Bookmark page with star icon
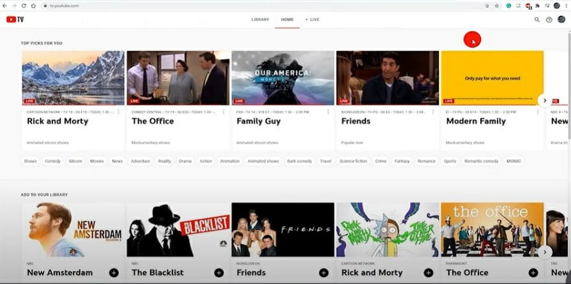 pyautogui.click(x=496, y=6)
